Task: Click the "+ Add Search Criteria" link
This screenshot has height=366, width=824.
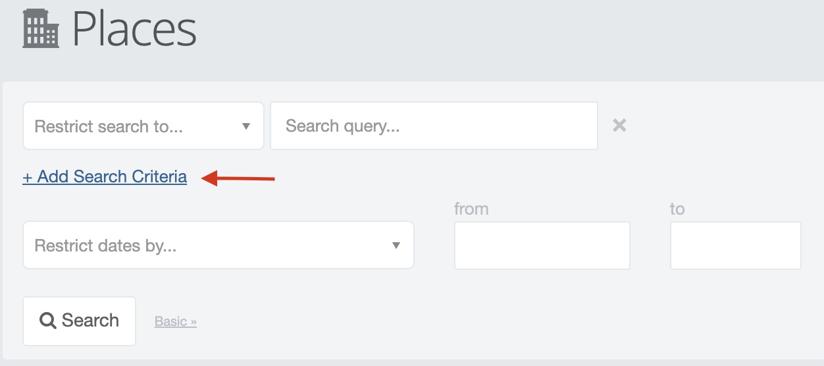Action: coord(105,177)
